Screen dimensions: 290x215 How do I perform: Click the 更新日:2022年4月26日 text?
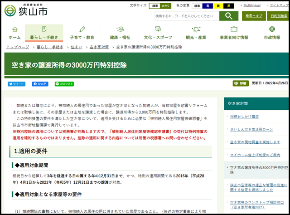click(270, 83)
